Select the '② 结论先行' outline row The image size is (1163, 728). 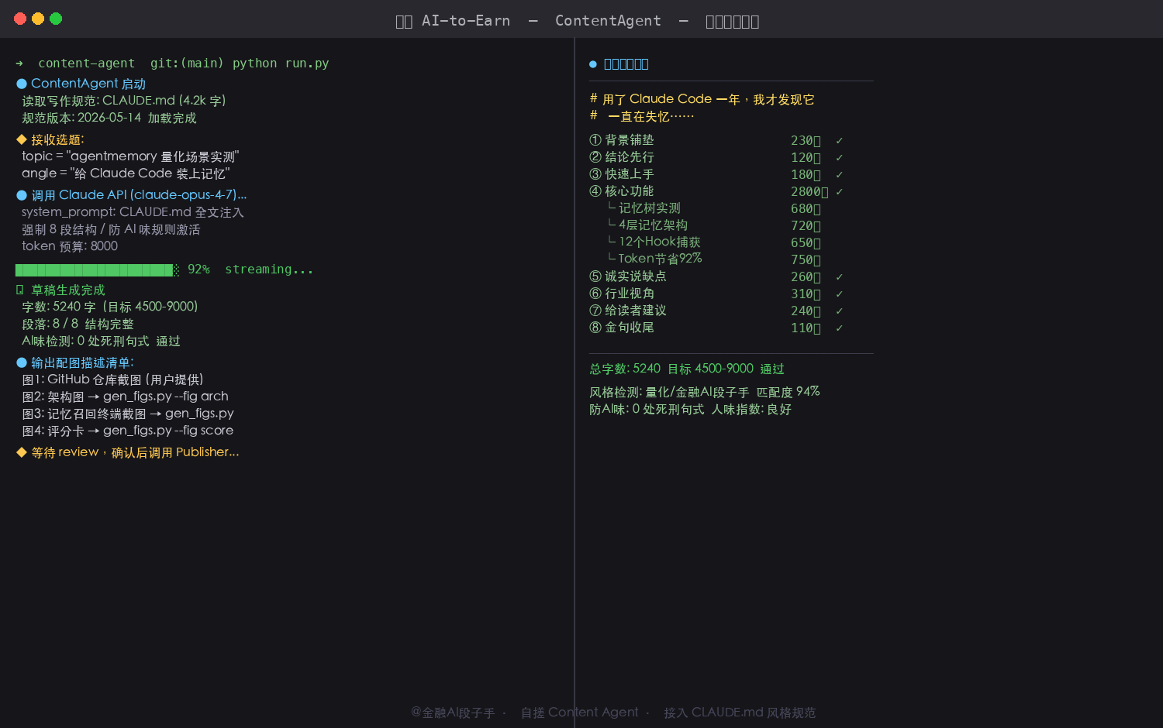click(x=716, y=157)
